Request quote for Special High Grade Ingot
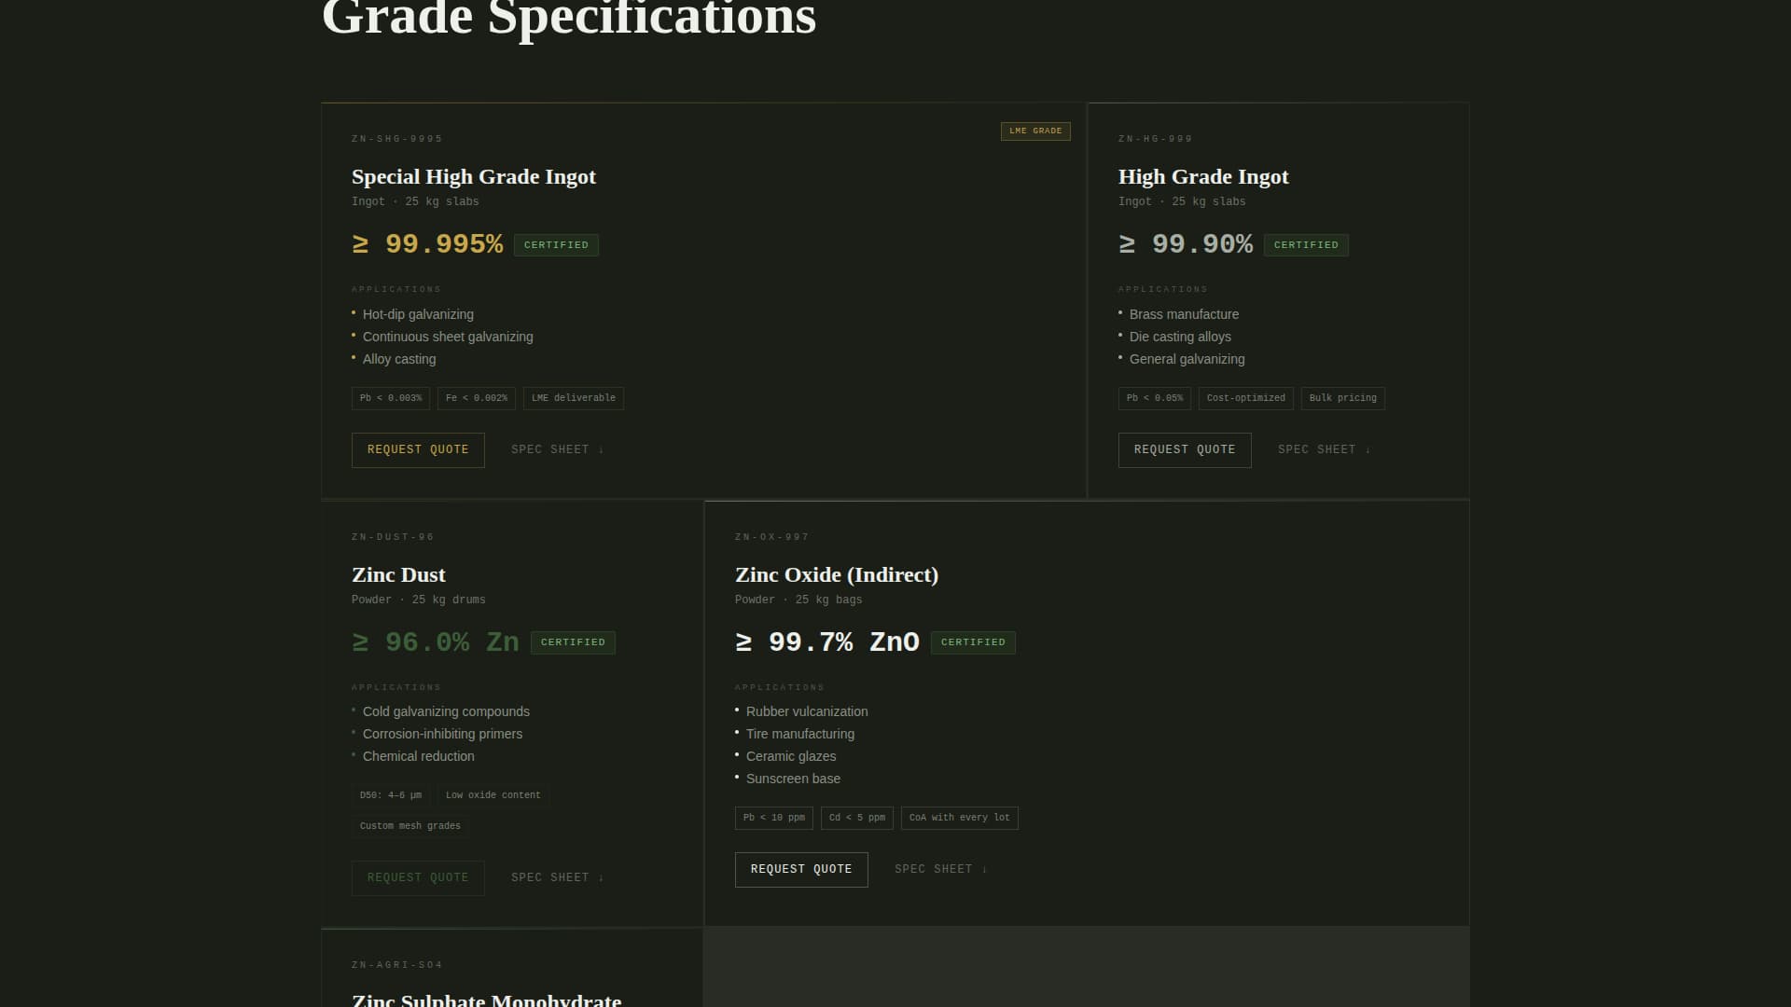 [417, 449]
